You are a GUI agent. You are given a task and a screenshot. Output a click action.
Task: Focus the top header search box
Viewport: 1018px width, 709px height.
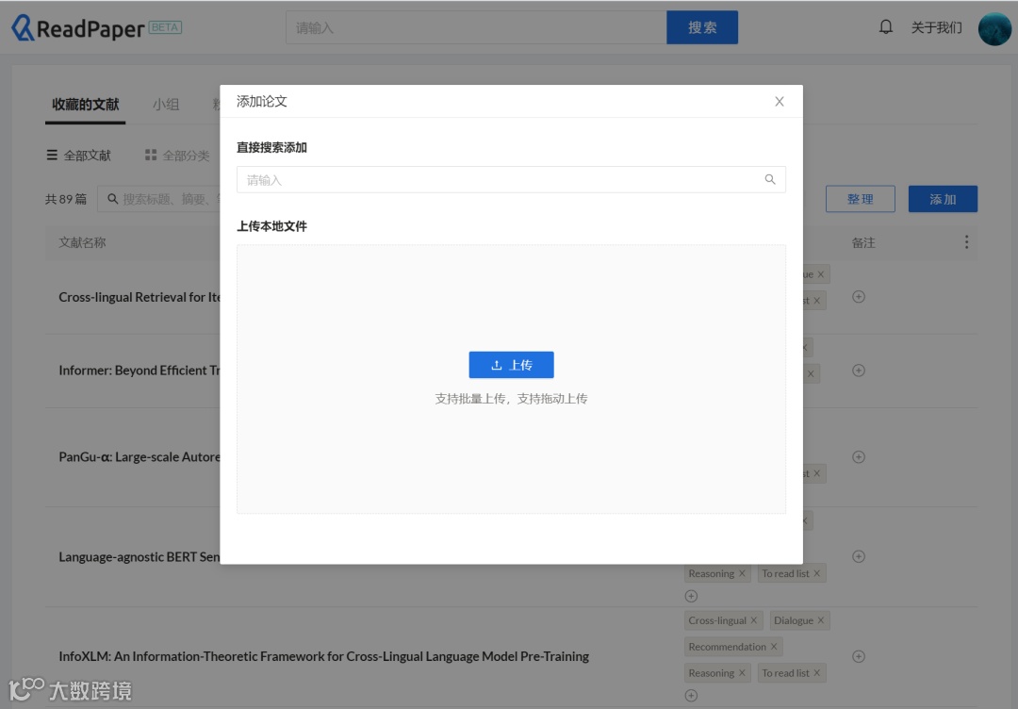tap(476, 28)
